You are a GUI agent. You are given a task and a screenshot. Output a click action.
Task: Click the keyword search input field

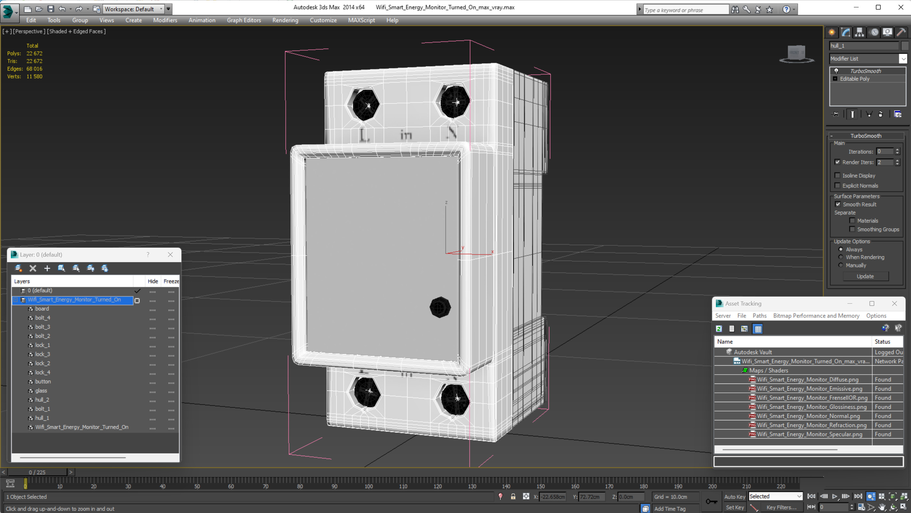pos(686,10)
